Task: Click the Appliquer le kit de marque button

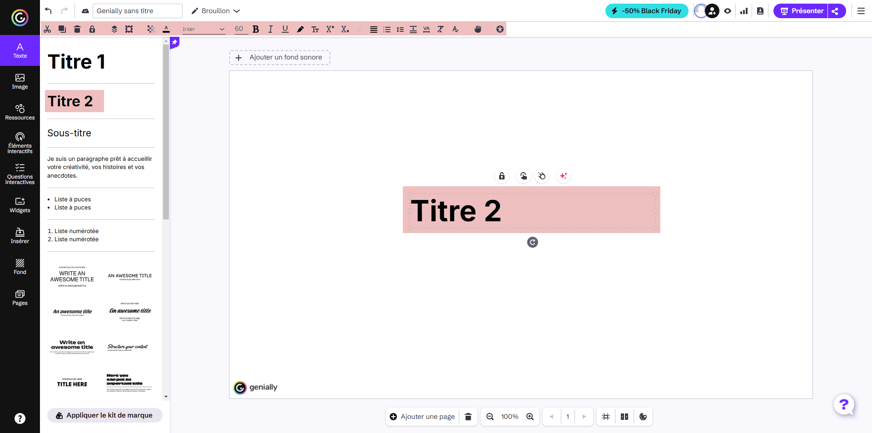Action: point(104,415)
